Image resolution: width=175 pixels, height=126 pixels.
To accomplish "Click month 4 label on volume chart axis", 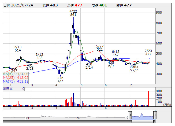I will pos(56,108).
